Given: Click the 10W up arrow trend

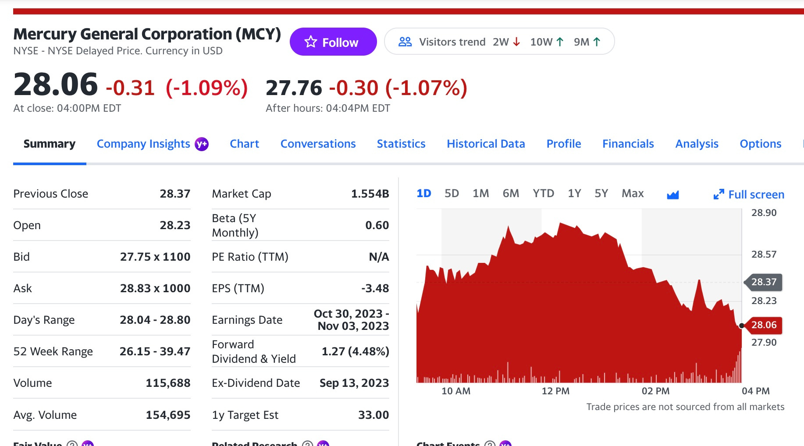Looking at the screenshot, I should 547,42.
